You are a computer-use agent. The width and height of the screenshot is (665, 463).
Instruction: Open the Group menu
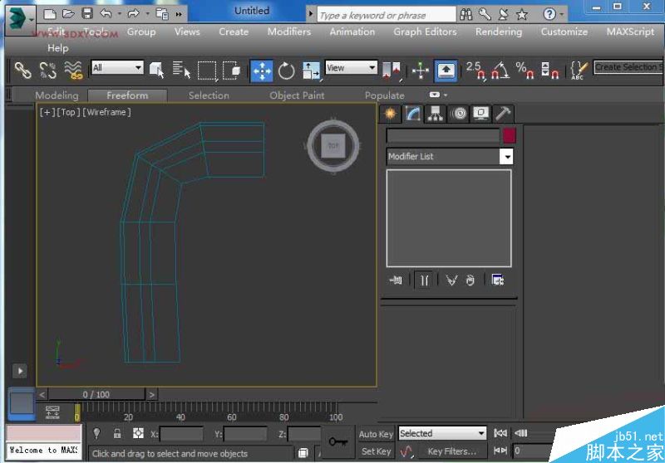pyautogui.click(x=141, y=32)
